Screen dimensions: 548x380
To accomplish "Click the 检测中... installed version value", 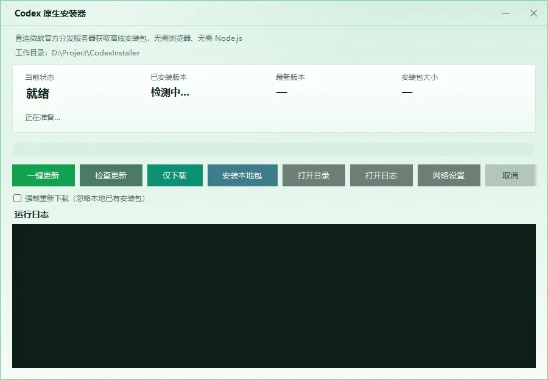I will (x=170, y=93).
